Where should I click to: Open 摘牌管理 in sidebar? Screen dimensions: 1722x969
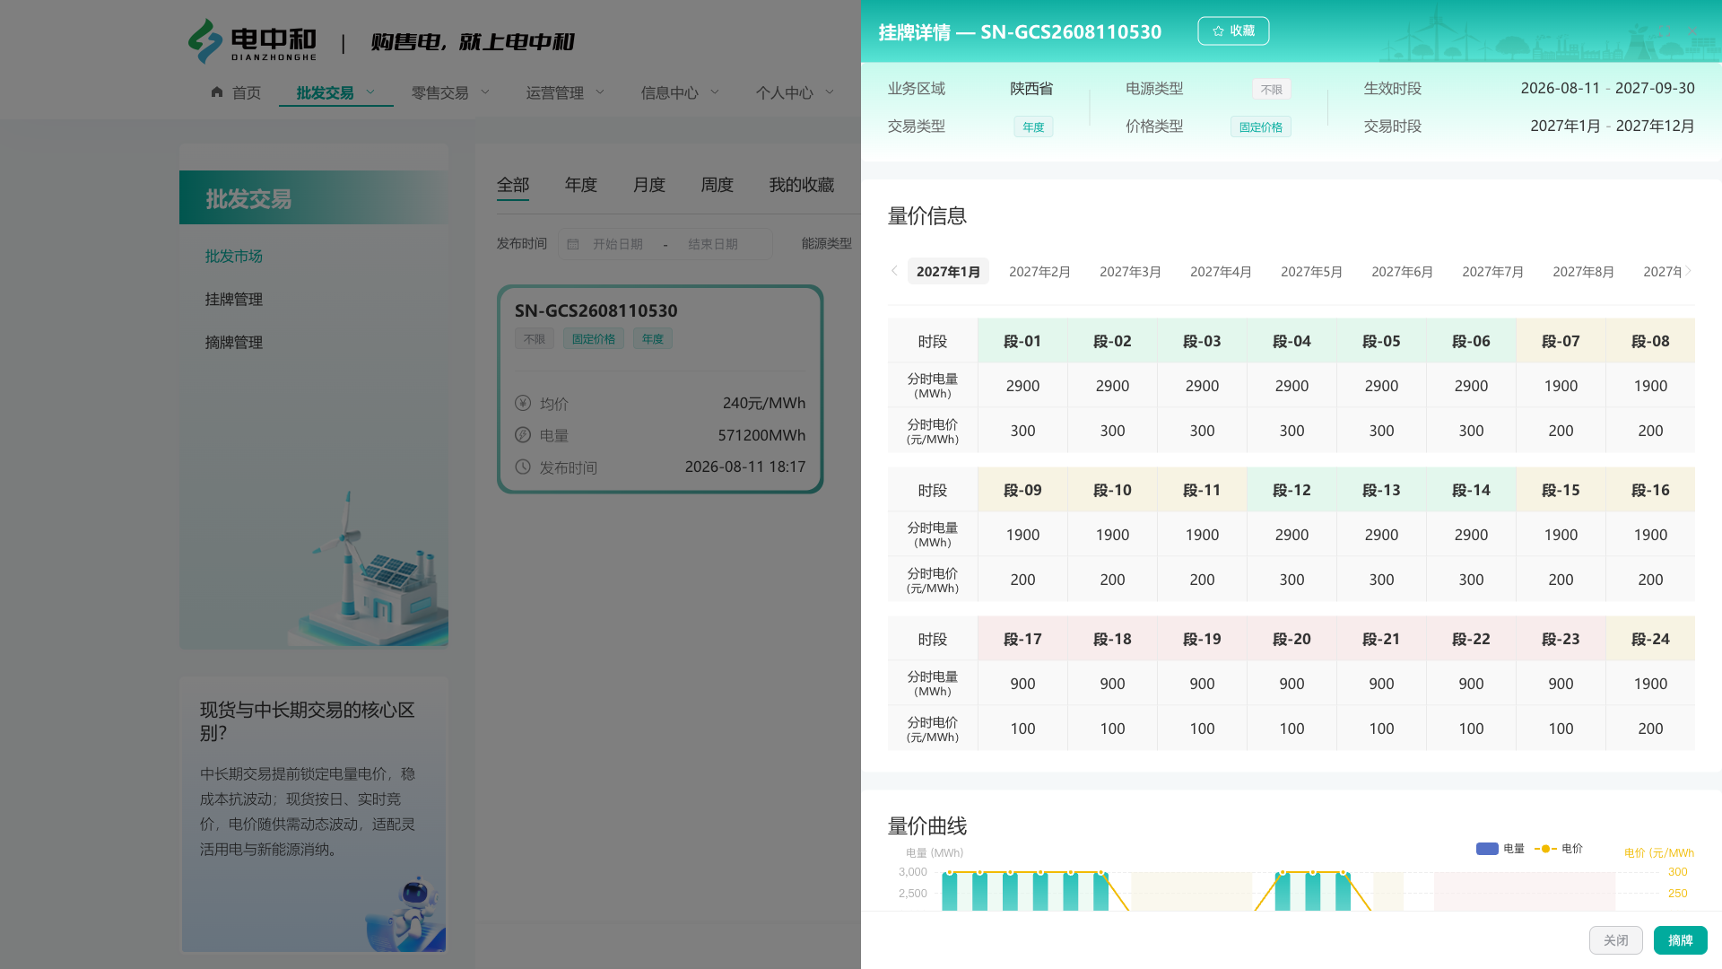pos(233,343)
